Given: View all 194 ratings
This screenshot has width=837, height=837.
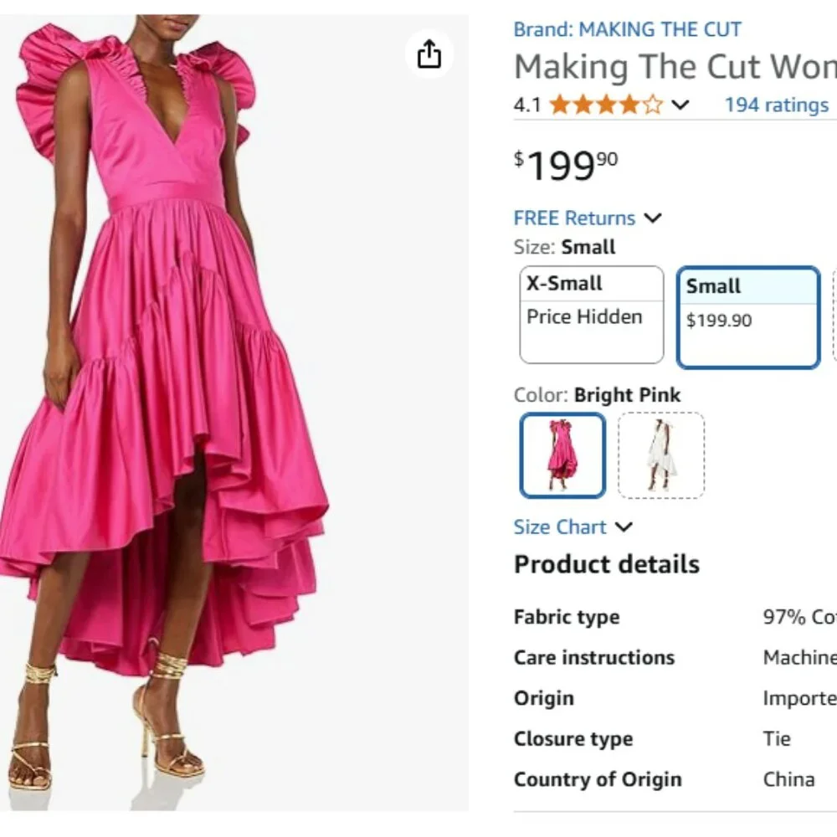Looking at the screenshot, I should click(774, 105).
